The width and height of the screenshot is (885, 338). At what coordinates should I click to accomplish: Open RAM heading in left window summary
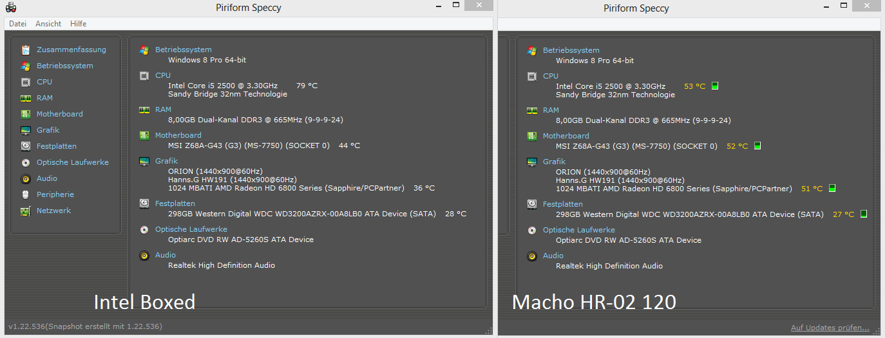tap(164, 109)
